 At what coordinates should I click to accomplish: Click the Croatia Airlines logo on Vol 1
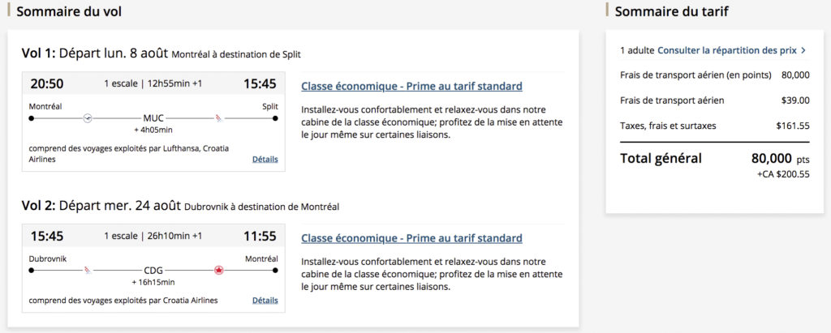click(217, 117)
